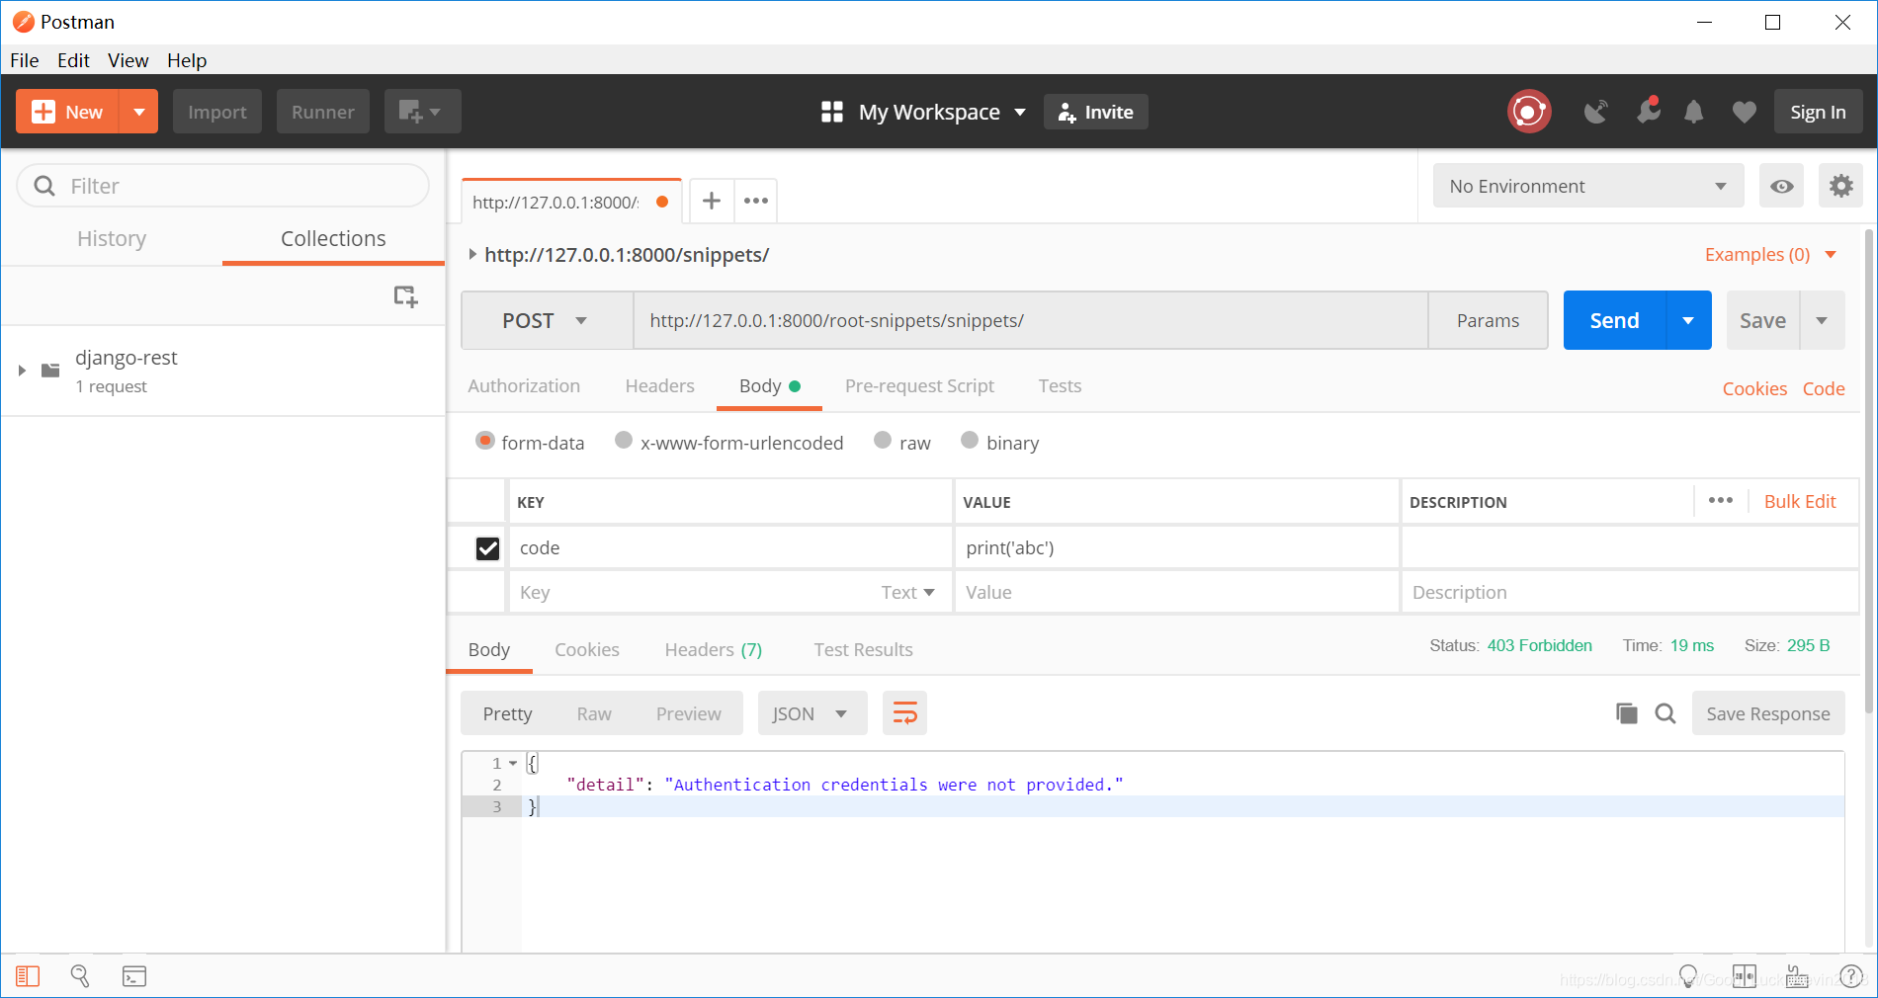Click the Import button
The height and width of the screenshot is (998, 1878).
[x=217, y=112]
